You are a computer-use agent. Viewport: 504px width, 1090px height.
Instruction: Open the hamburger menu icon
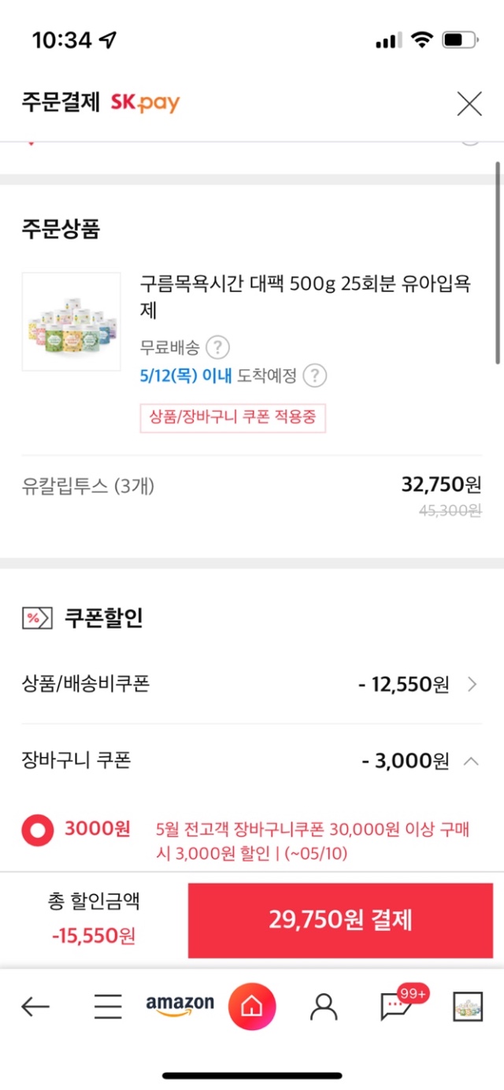(x=108, y=1006)
